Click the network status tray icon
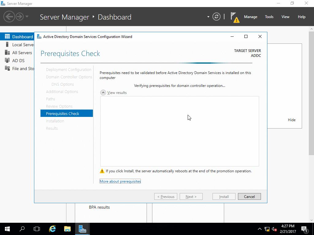The height and width of the screenshot is (235, 314). coord(267,229)
